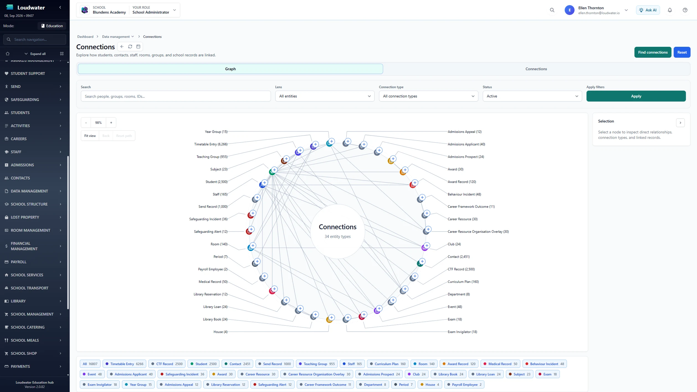This screenshot has height=392, width=697.
Task: Switch to the Connections tab
Action: 536,69
